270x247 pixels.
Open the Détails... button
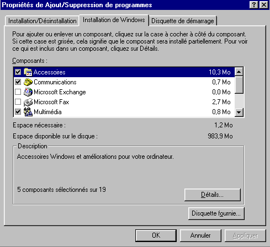[x=213, y=195]
